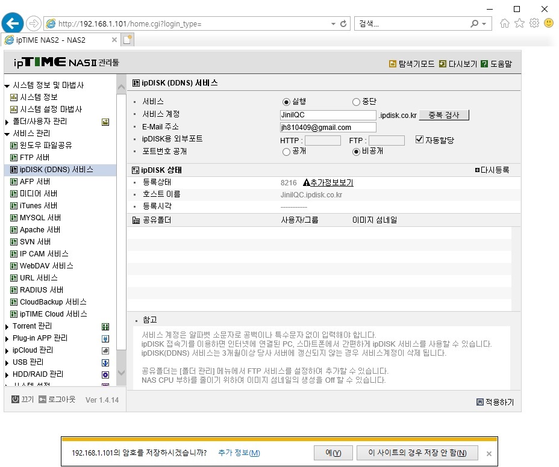Viewport: 559px width, 467px height.
Task: Open the address bar history dropdown arrow
Action: pyautogui.click(x=333, y=24)
